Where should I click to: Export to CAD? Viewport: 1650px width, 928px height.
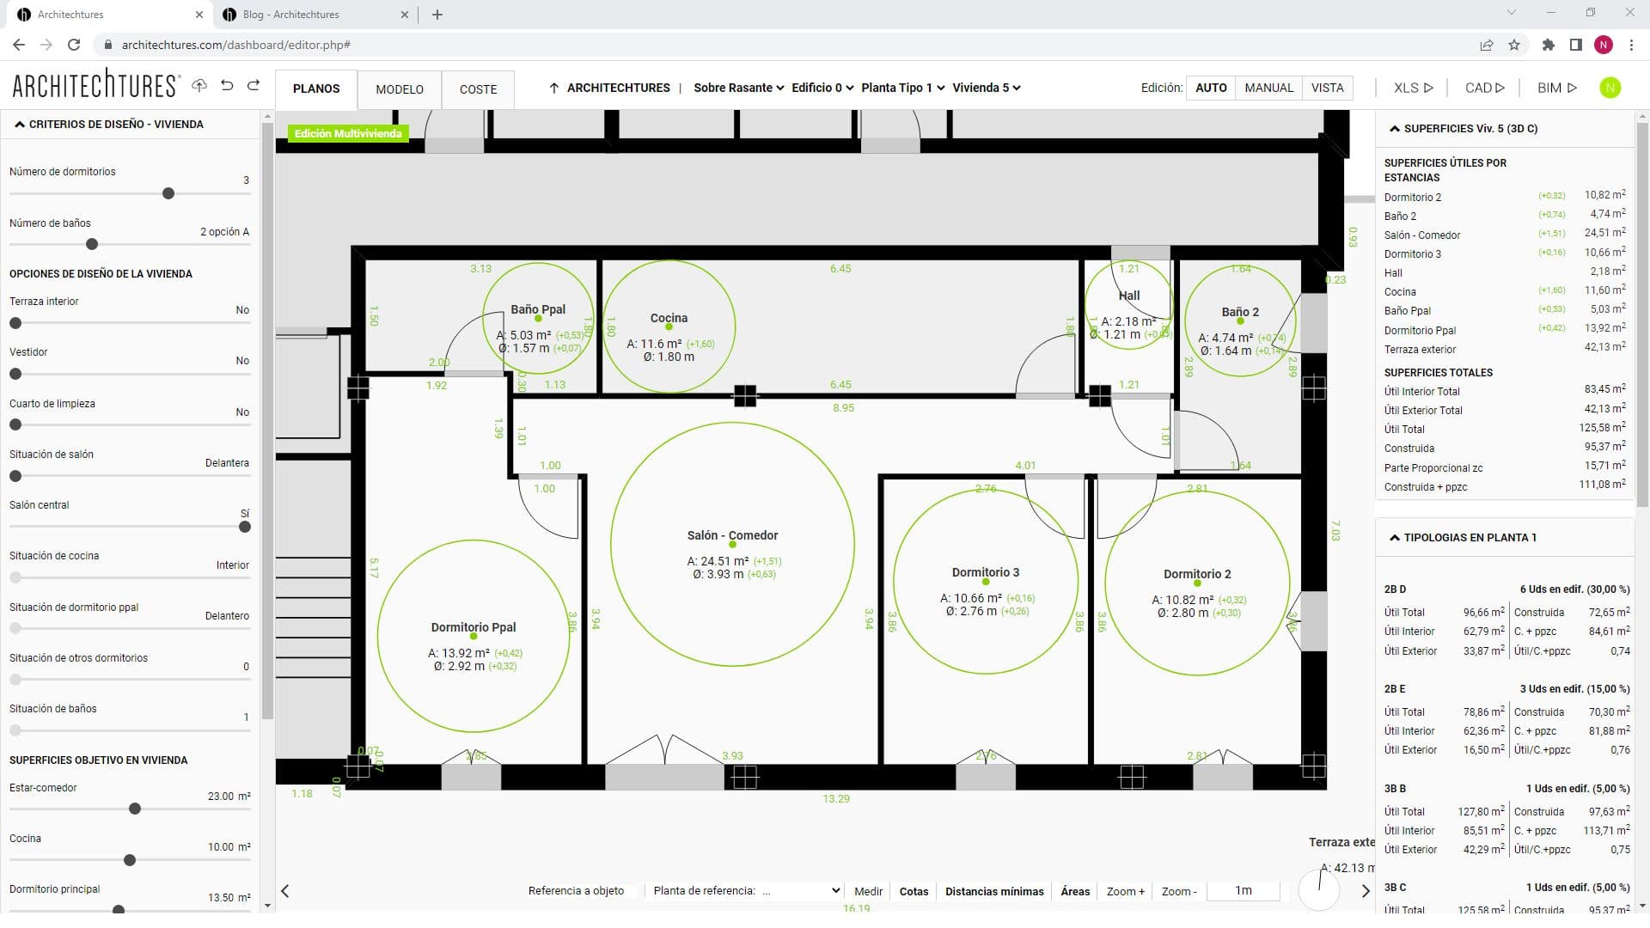point(1482,88)
